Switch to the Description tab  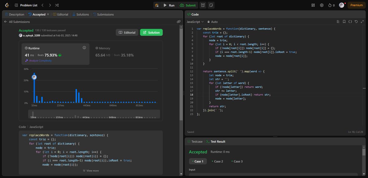pos(14,14)
